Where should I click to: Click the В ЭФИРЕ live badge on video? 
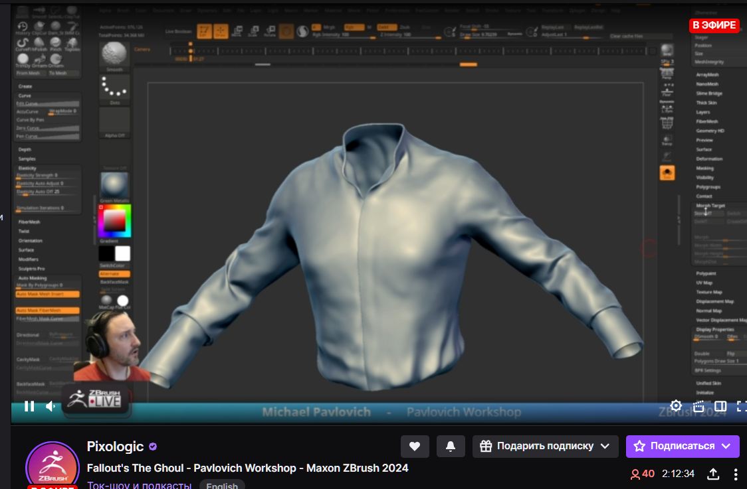pyautogui.click(x=714, y=25)
